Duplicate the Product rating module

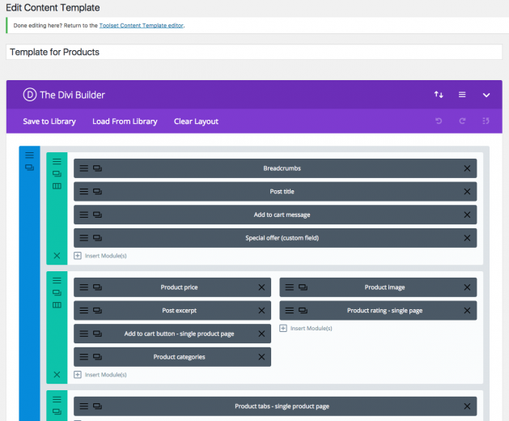(303, 310)
